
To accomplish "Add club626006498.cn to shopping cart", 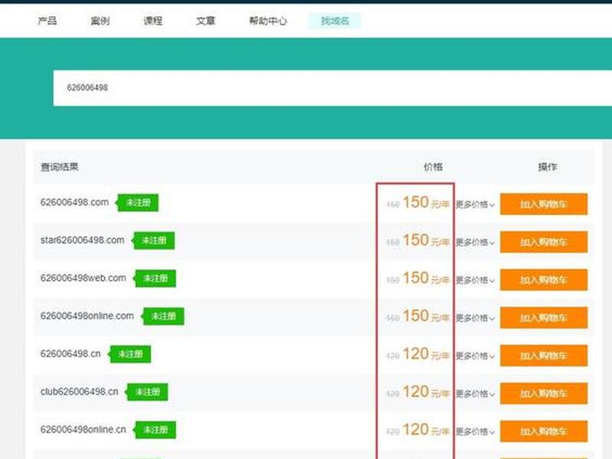I will (544, 393).
